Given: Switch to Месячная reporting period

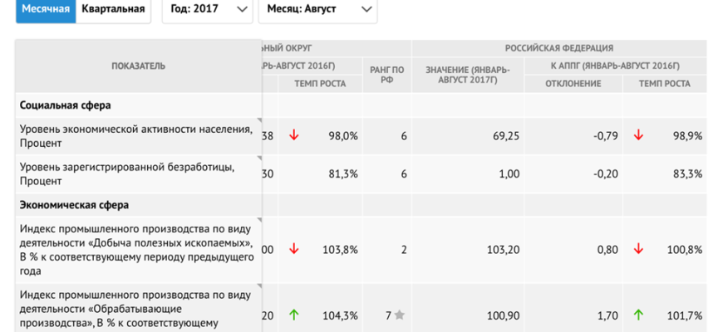Looking at the screenshot, I should coord(45,9).
